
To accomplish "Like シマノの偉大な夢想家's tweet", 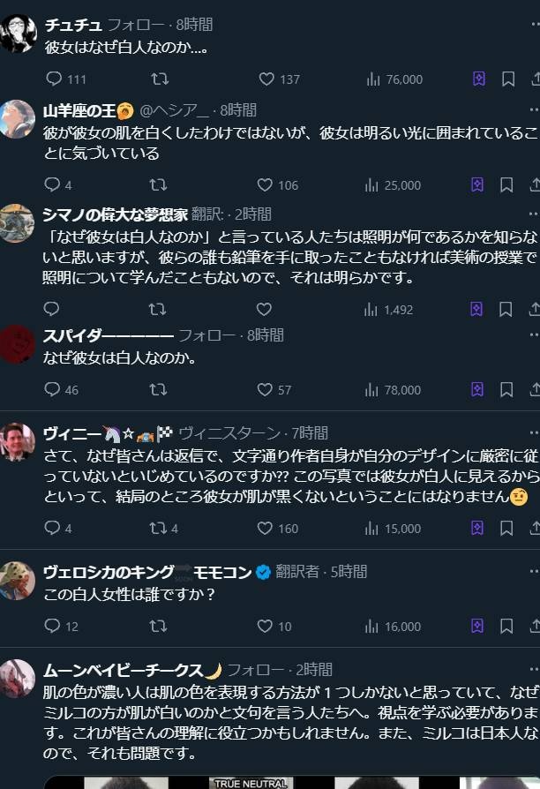I will (x=264, y=309).
